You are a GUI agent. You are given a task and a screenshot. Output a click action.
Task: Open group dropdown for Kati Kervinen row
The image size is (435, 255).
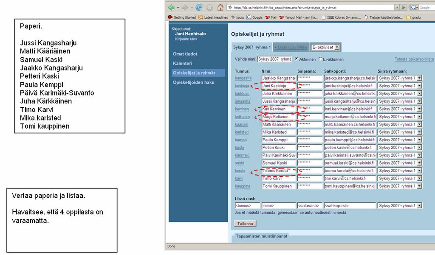pyautogui.click(x=419, y=109)
